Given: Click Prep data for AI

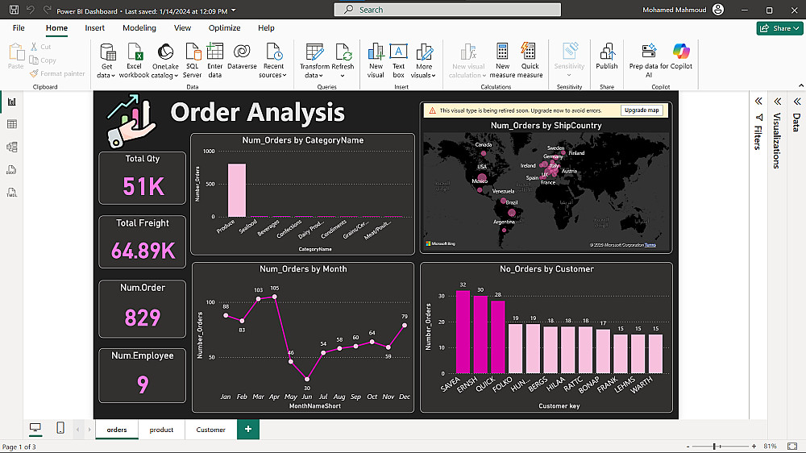Looking at the screenshot, I should [x=649, y=60].
